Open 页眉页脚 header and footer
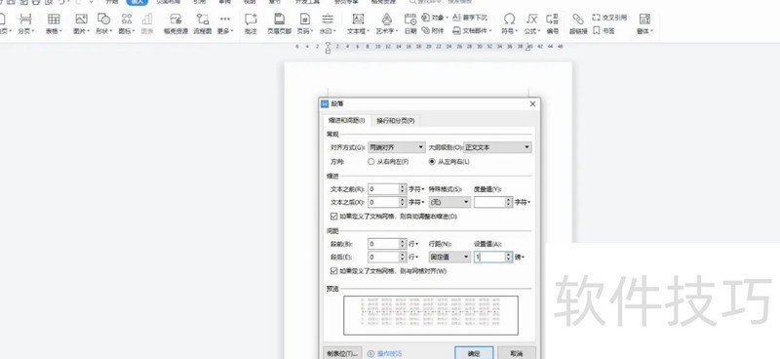 (280, 23)
